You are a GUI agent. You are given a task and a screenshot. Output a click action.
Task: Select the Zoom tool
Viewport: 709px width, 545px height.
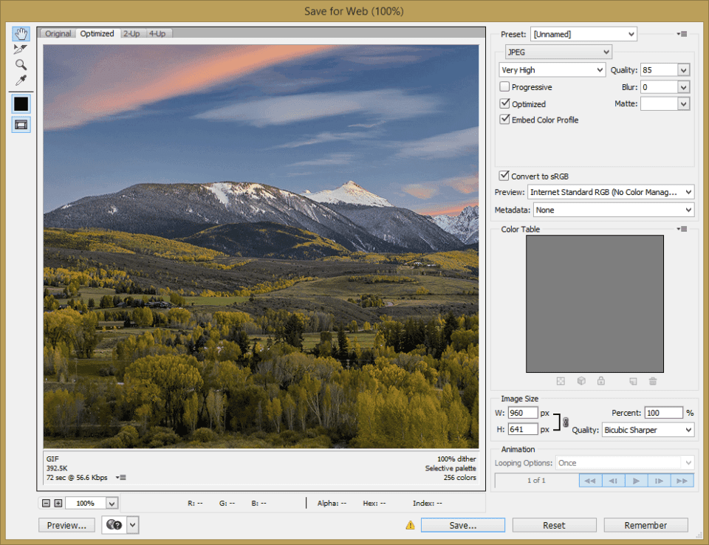tap(21, 65)
